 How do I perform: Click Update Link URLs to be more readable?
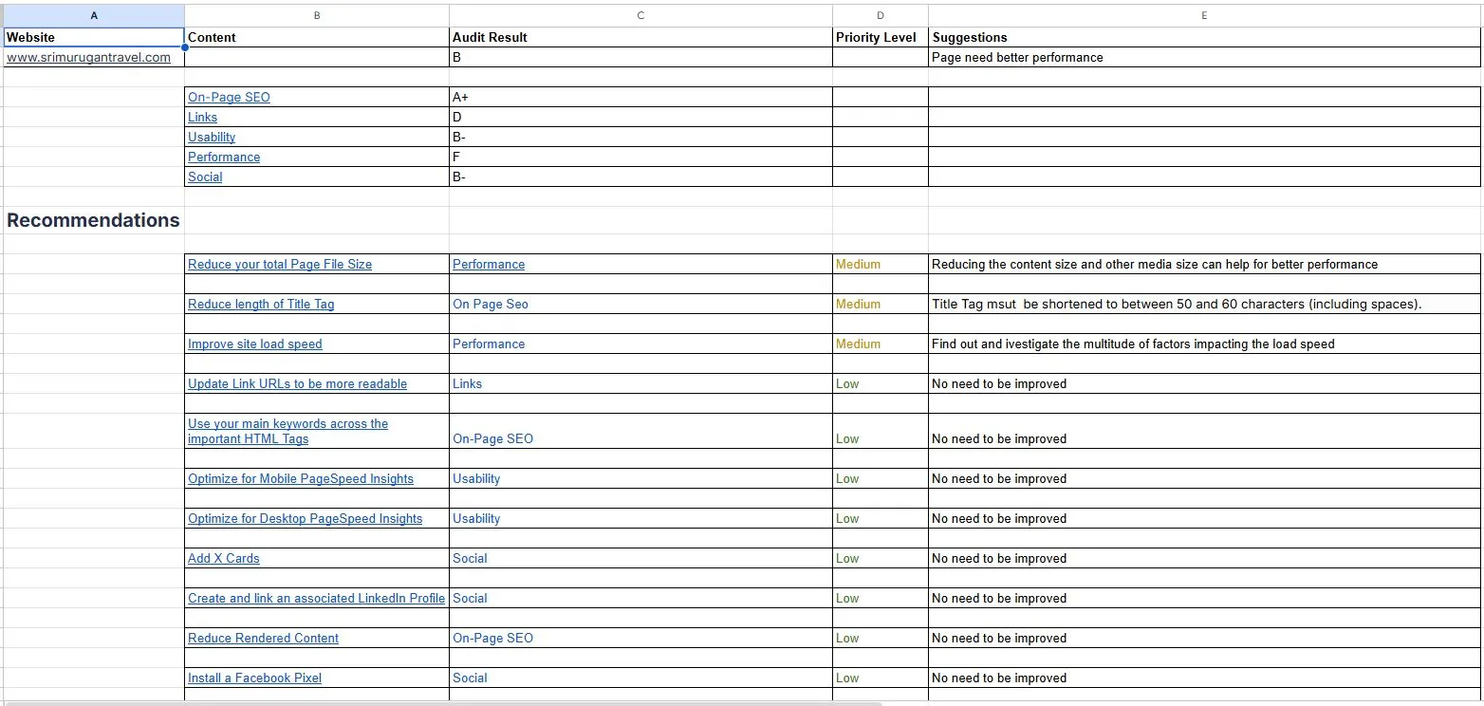click(x=297, y=383)
